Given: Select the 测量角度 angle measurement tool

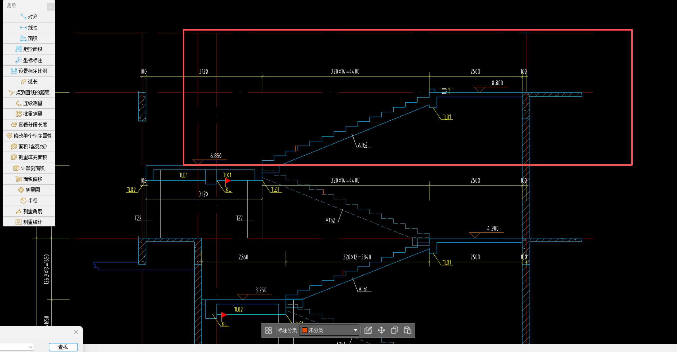Looking at the screenshot, I should [29, 211].
